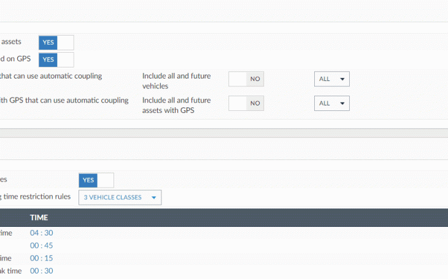Click the vehicles automatic coupling label text
The height and width of the screenshot is (279, 448).
52,76
